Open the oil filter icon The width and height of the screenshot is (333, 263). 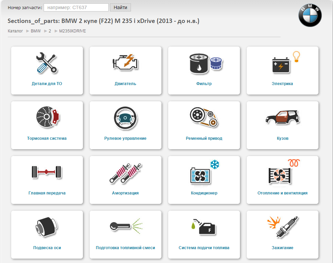point(205,63)
